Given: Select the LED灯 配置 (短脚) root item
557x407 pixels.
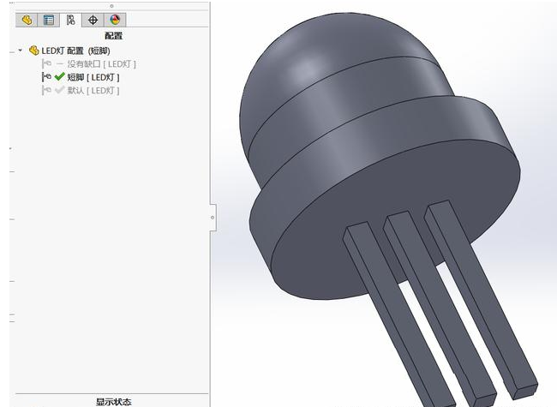Looking at the screenshot, I should click(x=75, y=51).
